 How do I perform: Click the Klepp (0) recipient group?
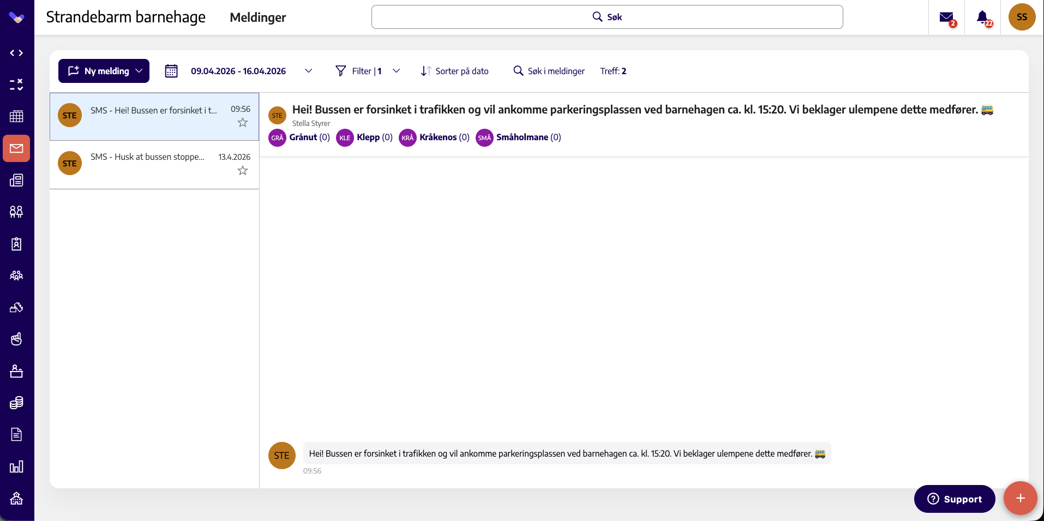pos(364,137)
